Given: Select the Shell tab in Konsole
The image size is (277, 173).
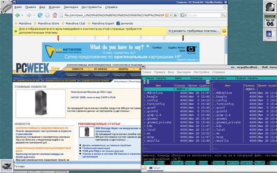Looking at the screenshot, I should (155, 168).
